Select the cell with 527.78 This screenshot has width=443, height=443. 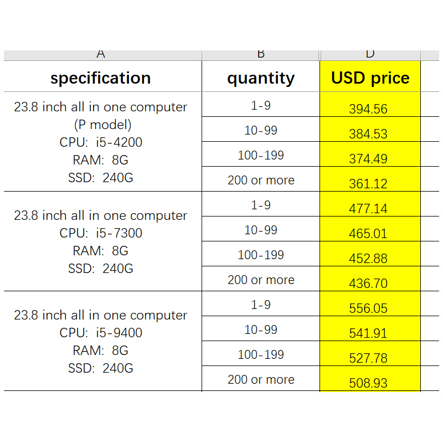pos(369,356)
